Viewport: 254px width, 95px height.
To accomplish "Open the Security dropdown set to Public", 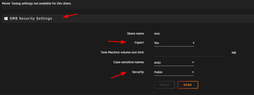I will click(174, 72).
